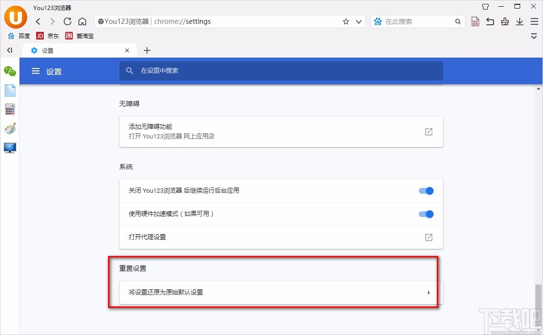
Task: Open the WeChat icon in the sidebar
Action: [10, 71]
